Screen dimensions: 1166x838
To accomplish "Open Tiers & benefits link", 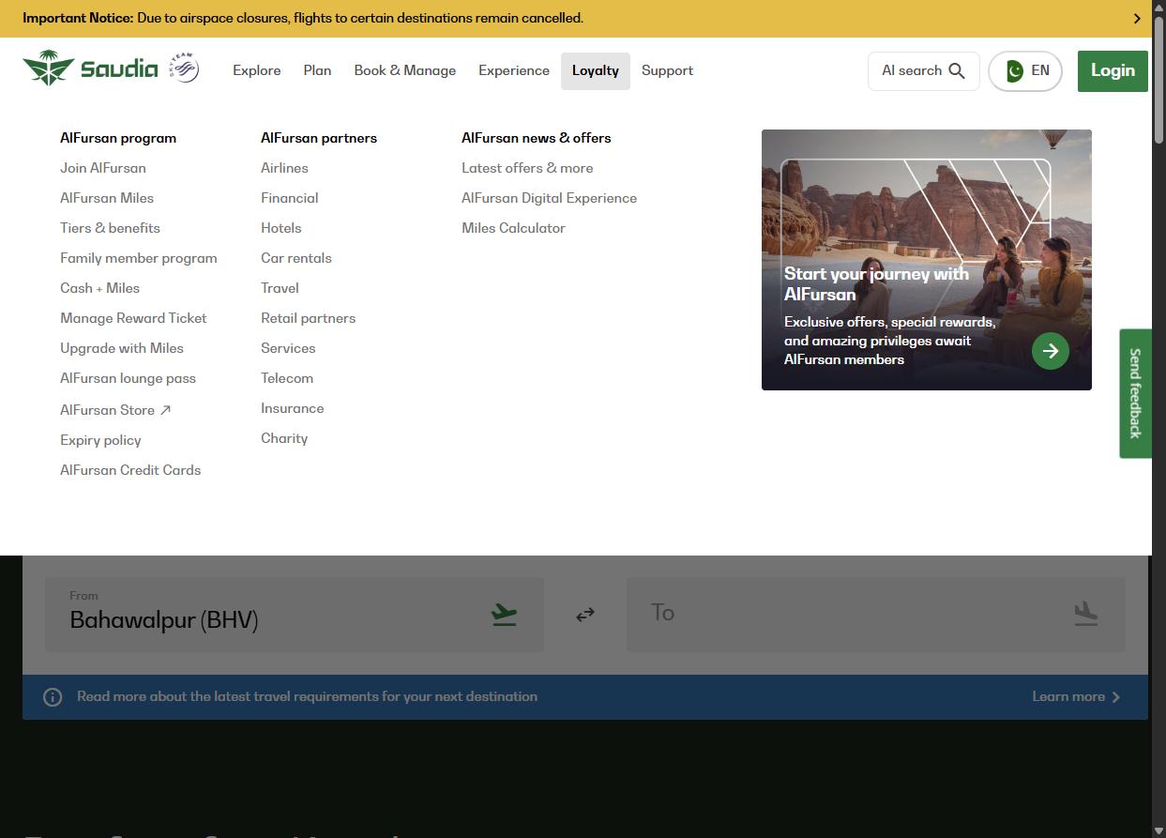I will tap(110, 228).
